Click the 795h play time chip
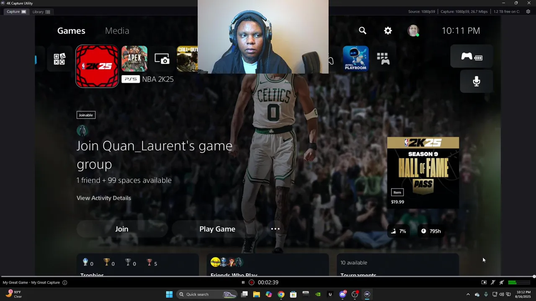 [431, 231]
